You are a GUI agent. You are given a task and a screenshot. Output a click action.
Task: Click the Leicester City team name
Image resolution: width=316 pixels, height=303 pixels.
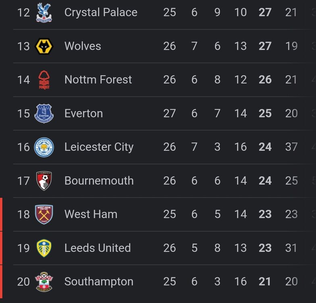(x=99, y=147)
